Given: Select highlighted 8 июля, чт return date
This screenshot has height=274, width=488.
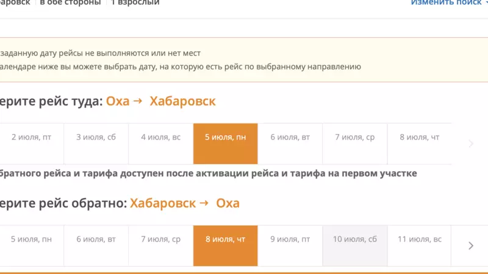Looking at the screenshot, I should coord(225,239).
